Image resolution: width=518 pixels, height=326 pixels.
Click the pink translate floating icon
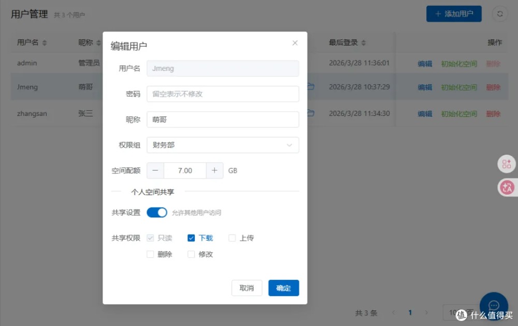coord(507,188)
